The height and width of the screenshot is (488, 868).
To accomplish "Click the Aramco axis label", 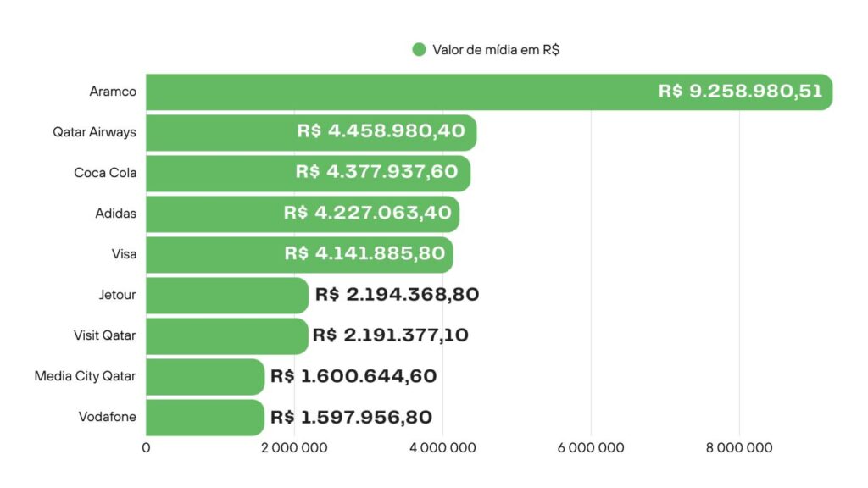I will [113, 91].
